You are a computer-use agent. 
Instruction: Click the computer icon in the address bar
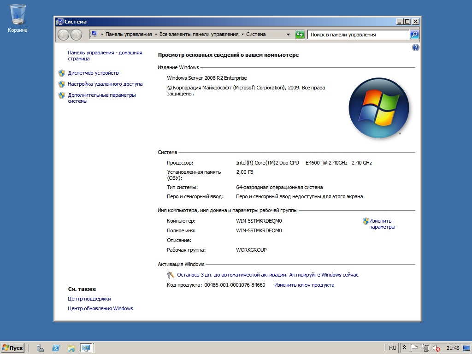[94, 34]
